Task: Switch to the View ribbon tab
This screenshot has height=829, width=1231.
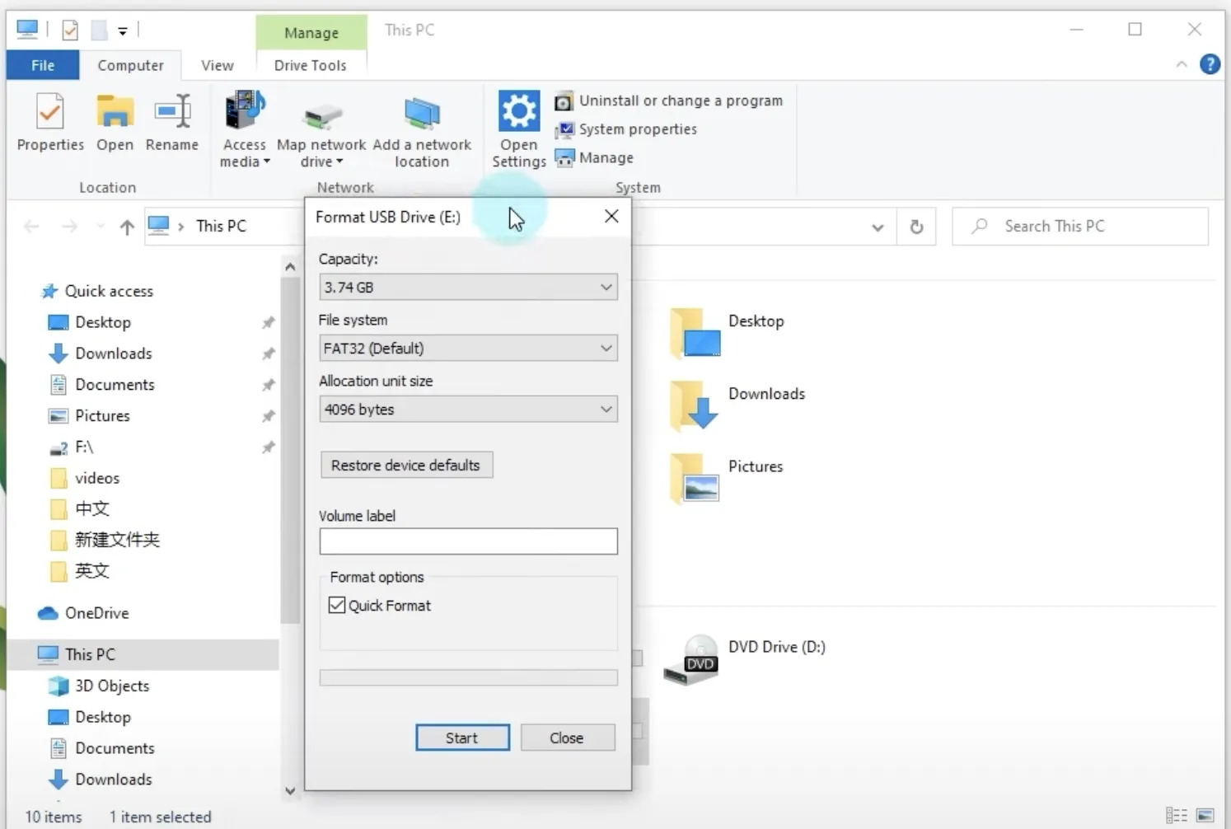Action: coord(218,65)
